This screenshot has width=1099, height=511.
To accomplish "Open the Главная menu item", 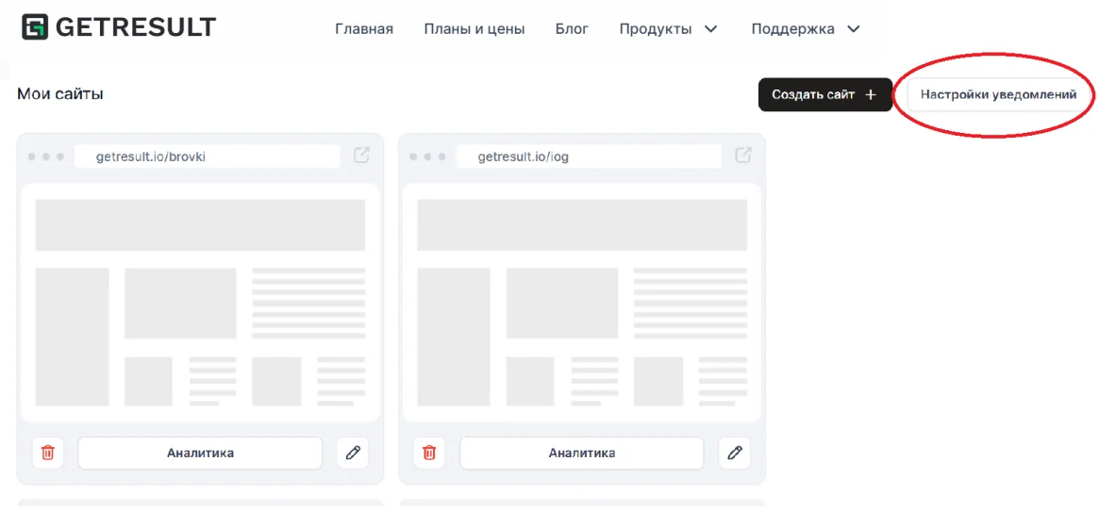I will [x=364, y=29].
